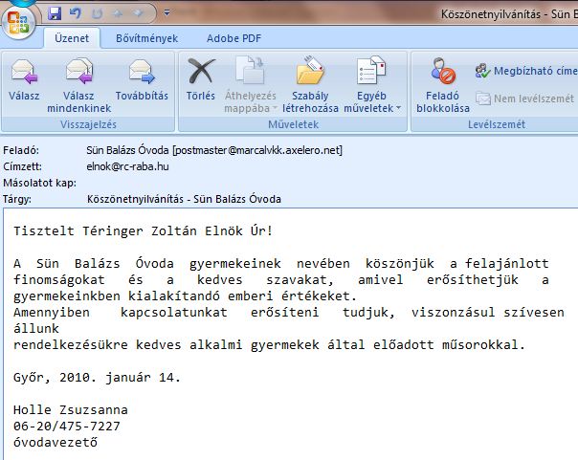The width and height of the screenshot is (578, 460).
Task: Save the message with the floppy icon
Action: [x=55, y=13]
